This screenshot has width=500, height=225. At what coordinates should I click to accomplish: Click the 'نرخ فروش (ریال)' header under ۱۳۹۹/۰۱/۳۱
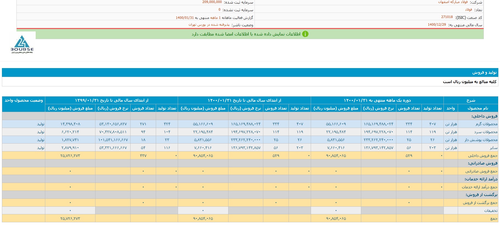point(113,108)
